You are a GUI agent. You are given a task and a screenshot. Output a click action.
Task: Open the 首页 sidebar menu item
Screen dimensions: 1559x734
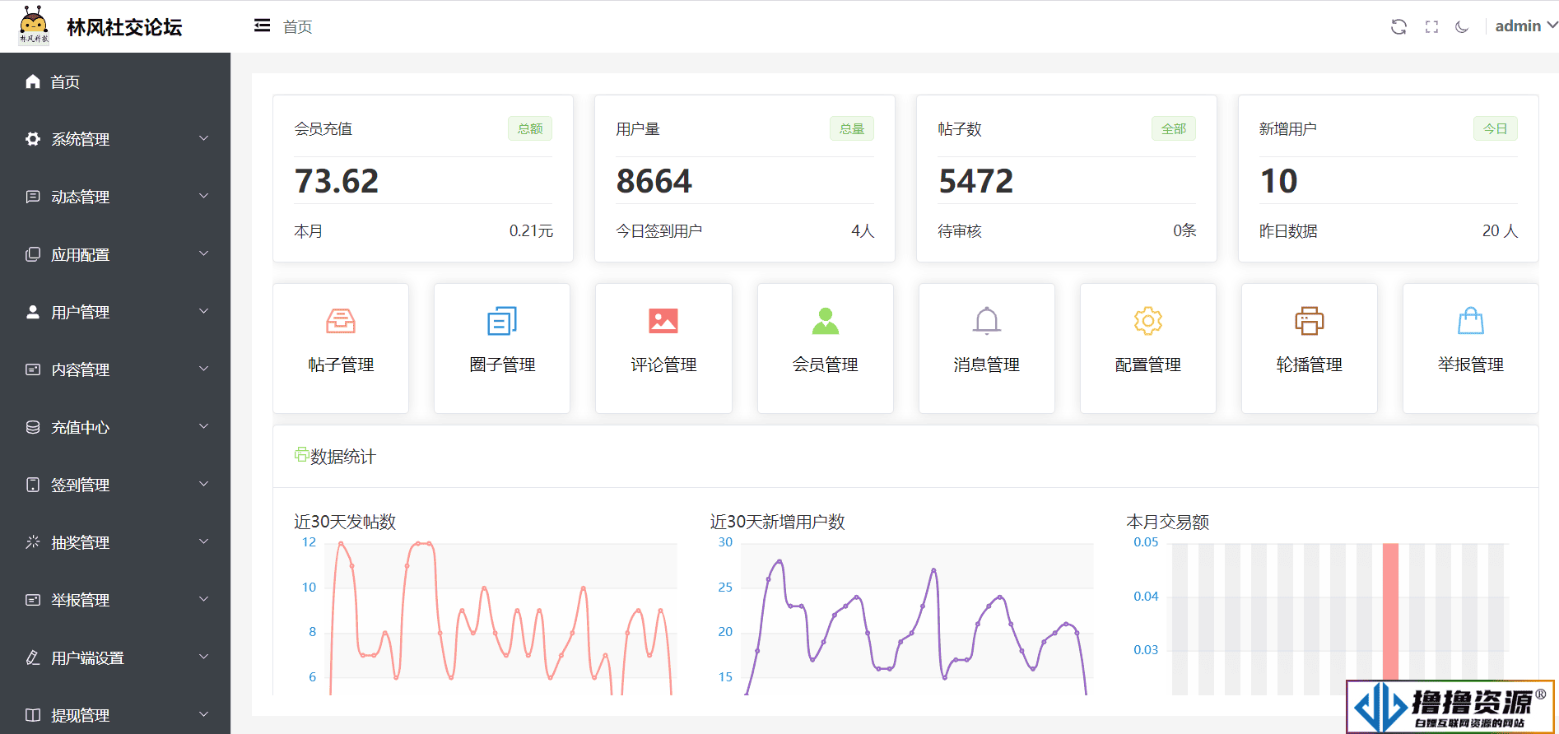[115, 81]
